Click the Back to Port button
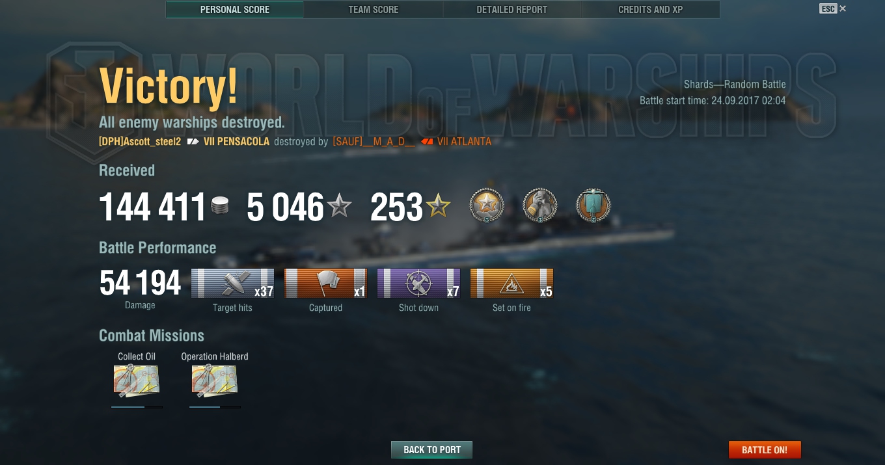Viewport: 885px width, 465px height. click(431, 449)
